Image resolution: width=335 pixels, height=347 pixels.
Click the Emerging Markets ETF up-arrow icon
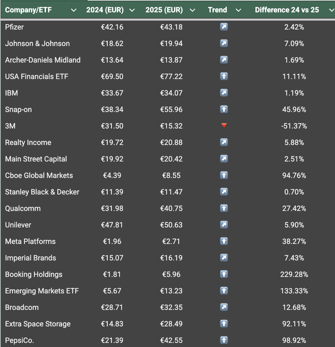224,291
